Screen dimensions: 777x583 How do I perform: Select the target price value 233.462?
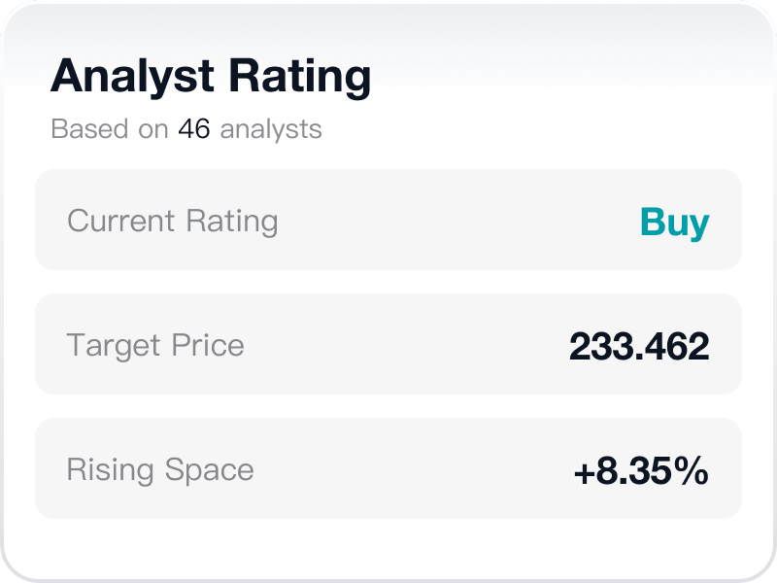(639, 346)
